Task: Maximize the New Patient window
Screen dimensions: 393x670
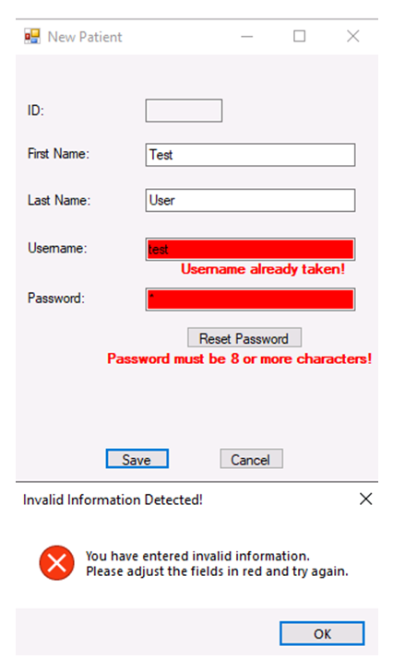Action: point(299,36)
